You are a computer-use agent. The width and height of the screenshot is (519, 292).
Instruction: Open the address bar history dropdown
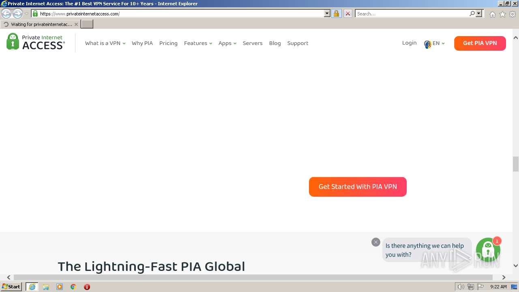pos(327,13)
